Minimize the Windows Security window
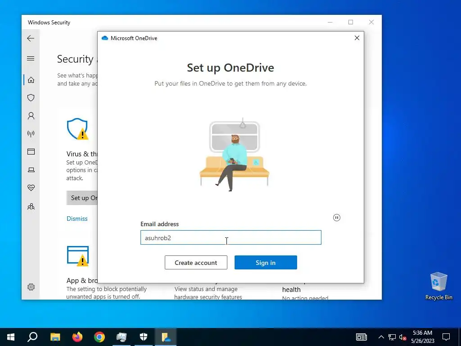 click(330, 22)
